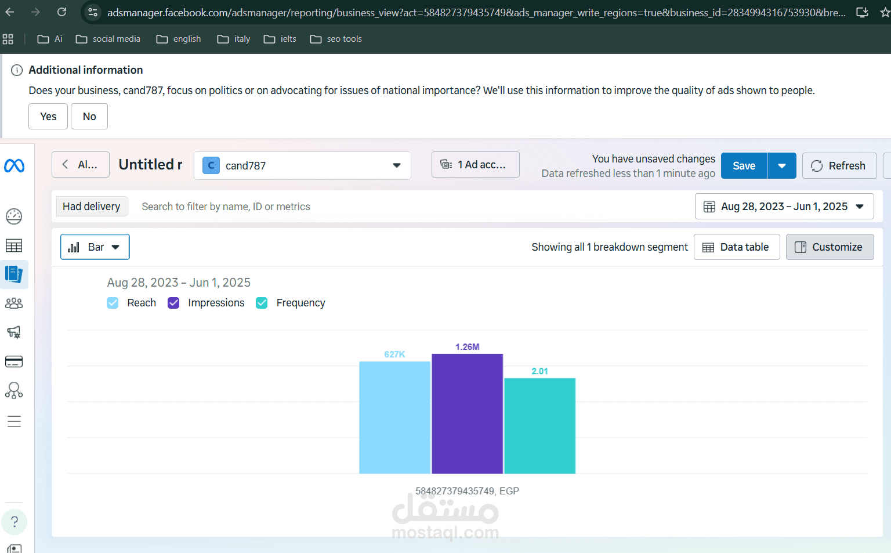The image size is (891, 553).
Task: Click the browser address bar URL
Action: [476, 12]
